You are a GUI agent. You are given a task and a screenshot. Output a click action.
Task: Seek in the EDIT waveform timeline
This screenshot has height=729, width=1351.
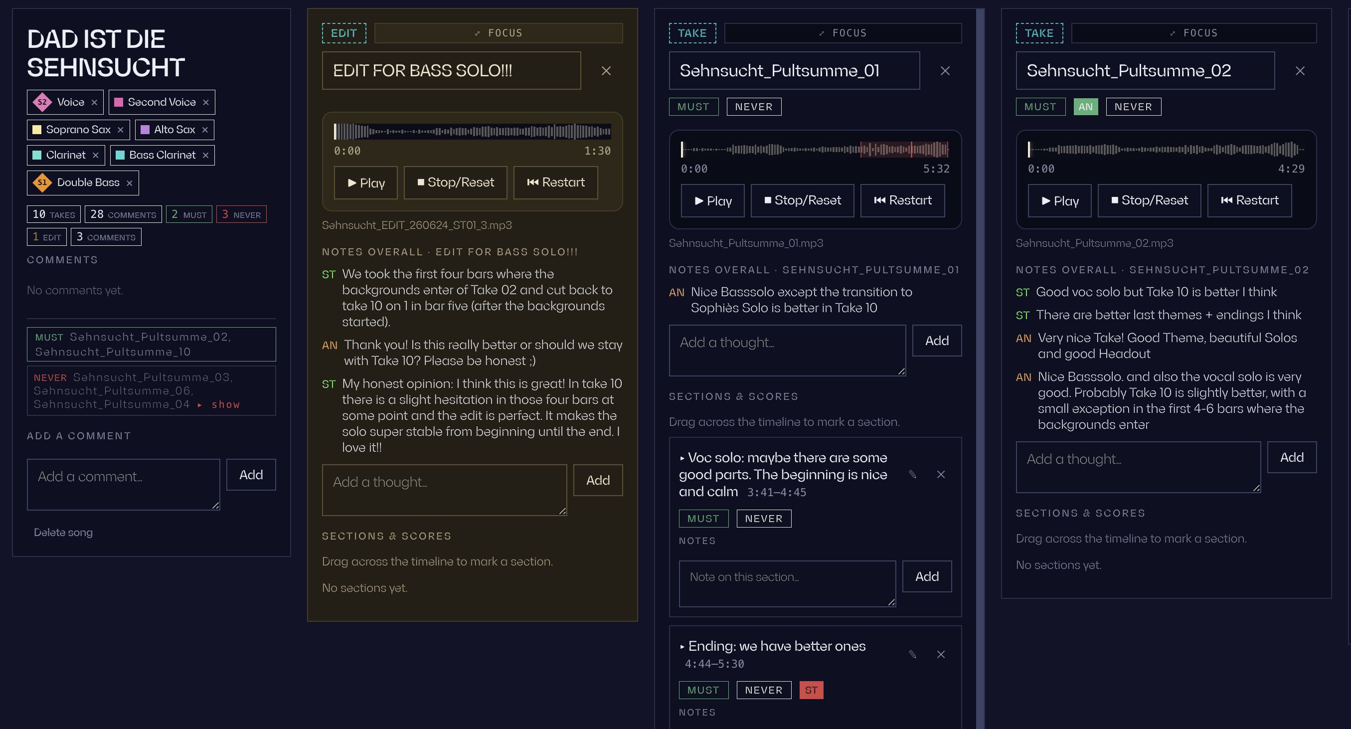[472, 132]
